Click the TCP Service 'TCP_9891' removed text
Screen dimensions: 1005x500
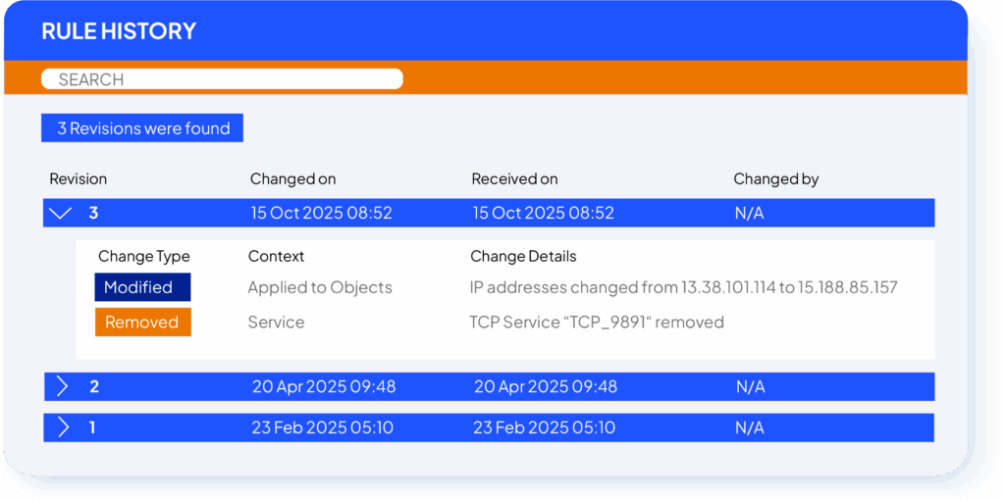pyautogui.click(x=597, y=323)
